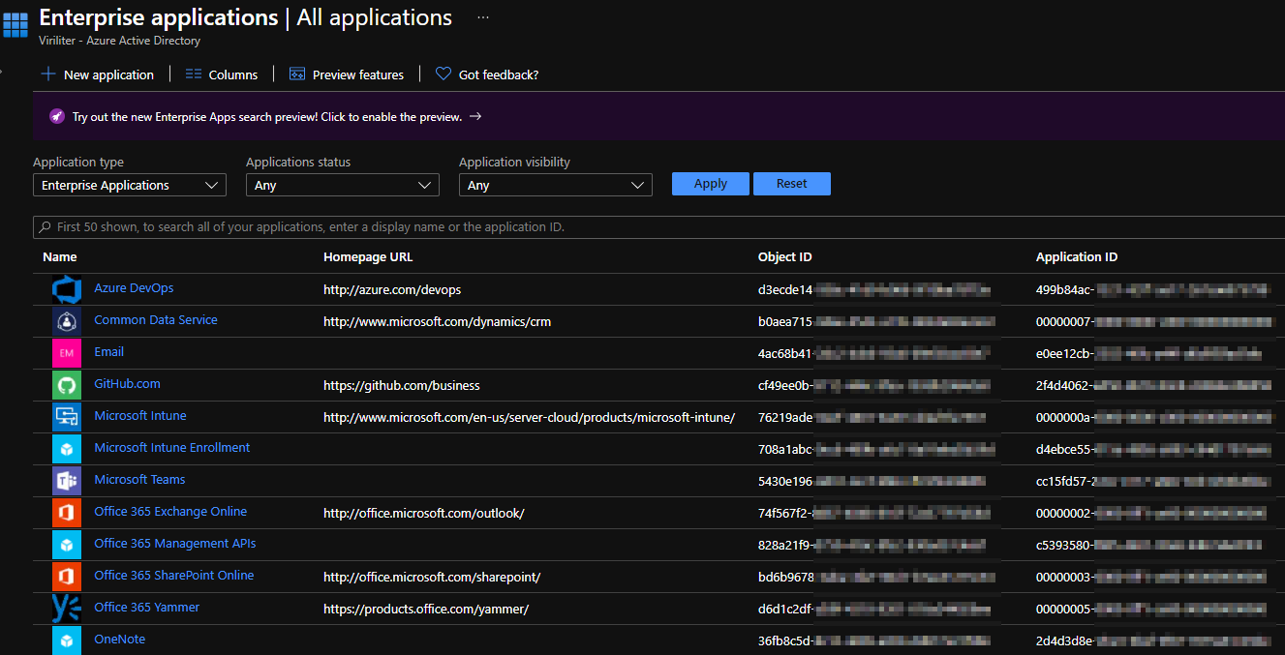Open the Application type dropdown

tap(130, 185)
